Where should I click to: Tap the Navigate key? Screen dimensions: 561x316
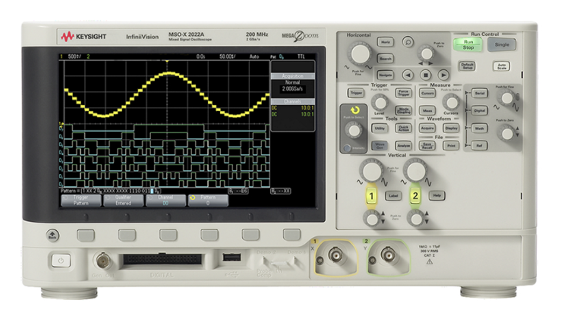[385, 75]
